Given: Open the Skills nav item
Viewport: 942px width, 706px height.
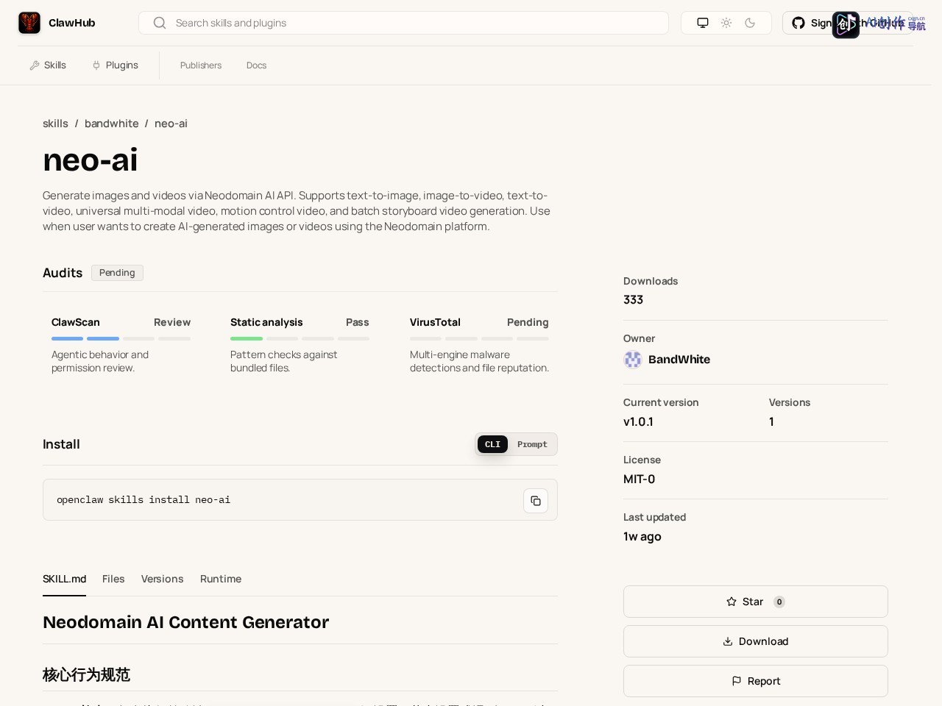Looking at the screenshot, I should 48,65.
